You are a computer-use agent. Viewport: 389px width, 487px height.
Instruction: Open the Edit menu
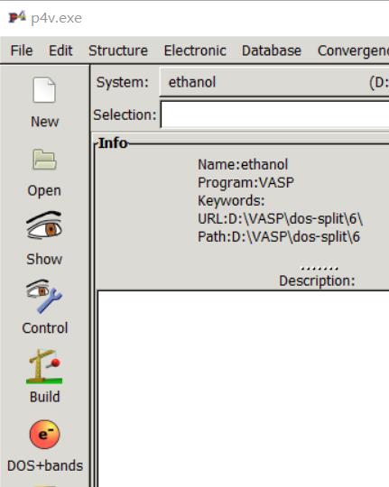click(60, 51)
